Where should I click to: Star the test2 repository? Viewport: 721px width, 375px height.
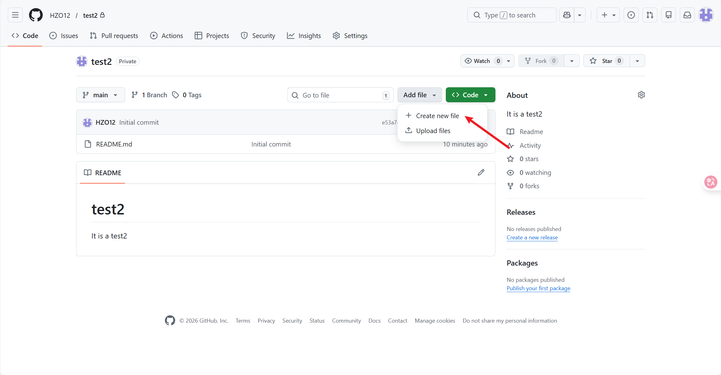[x=606, y=61]
